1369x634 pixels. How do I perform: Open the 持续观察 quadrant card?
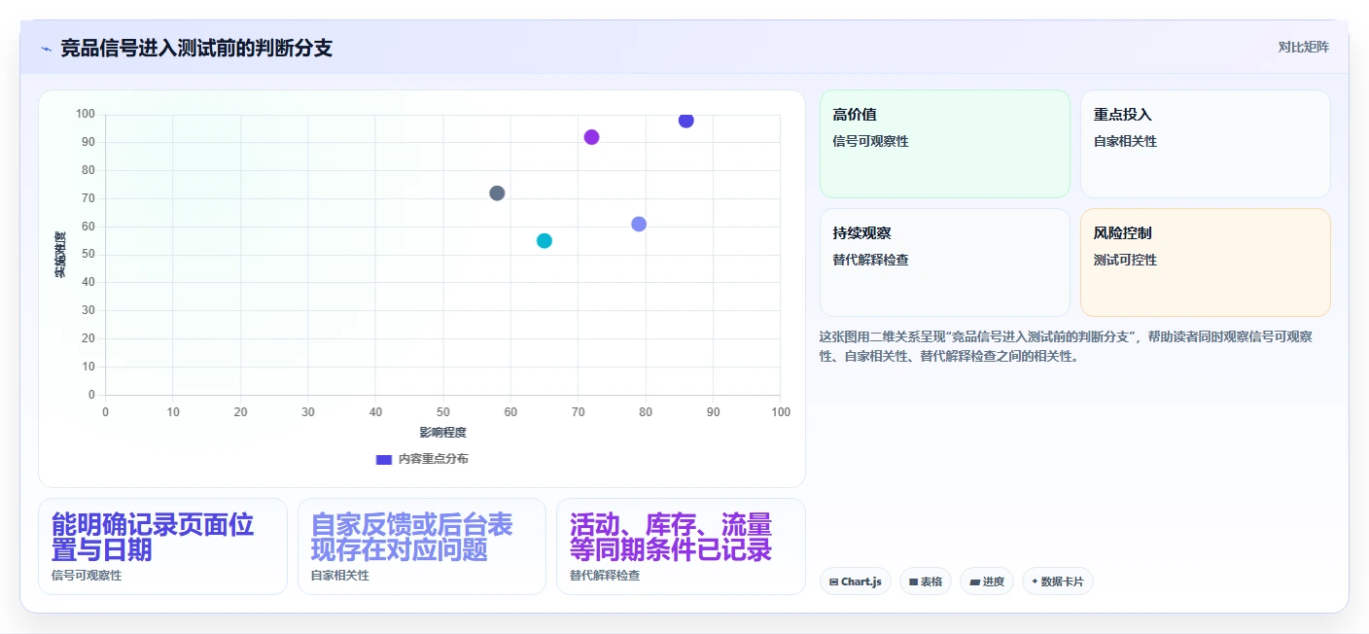click(x=944, y=263)
